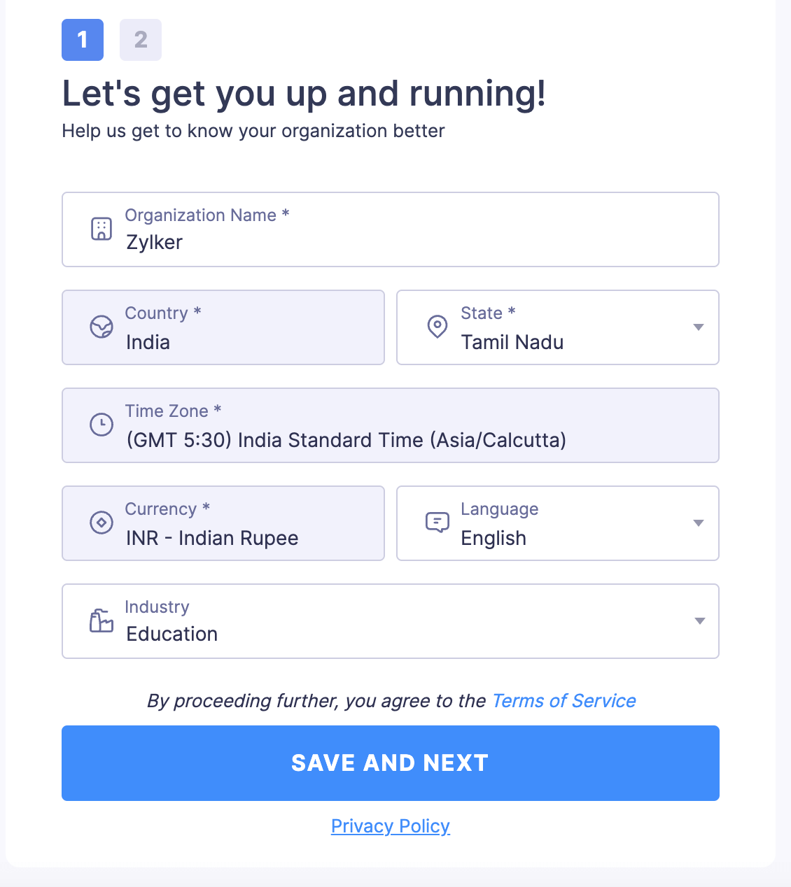This screenshot has height=887, width=791.
Task: Expand the Language dropdown
Action: (698, 523)
